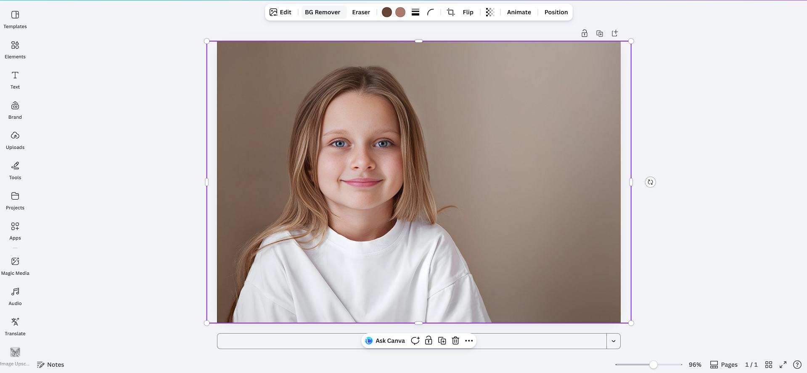The width and height of the screenshot is (807, 373).
Task: Open the transparency checkerboard icon
Action: 490,12
